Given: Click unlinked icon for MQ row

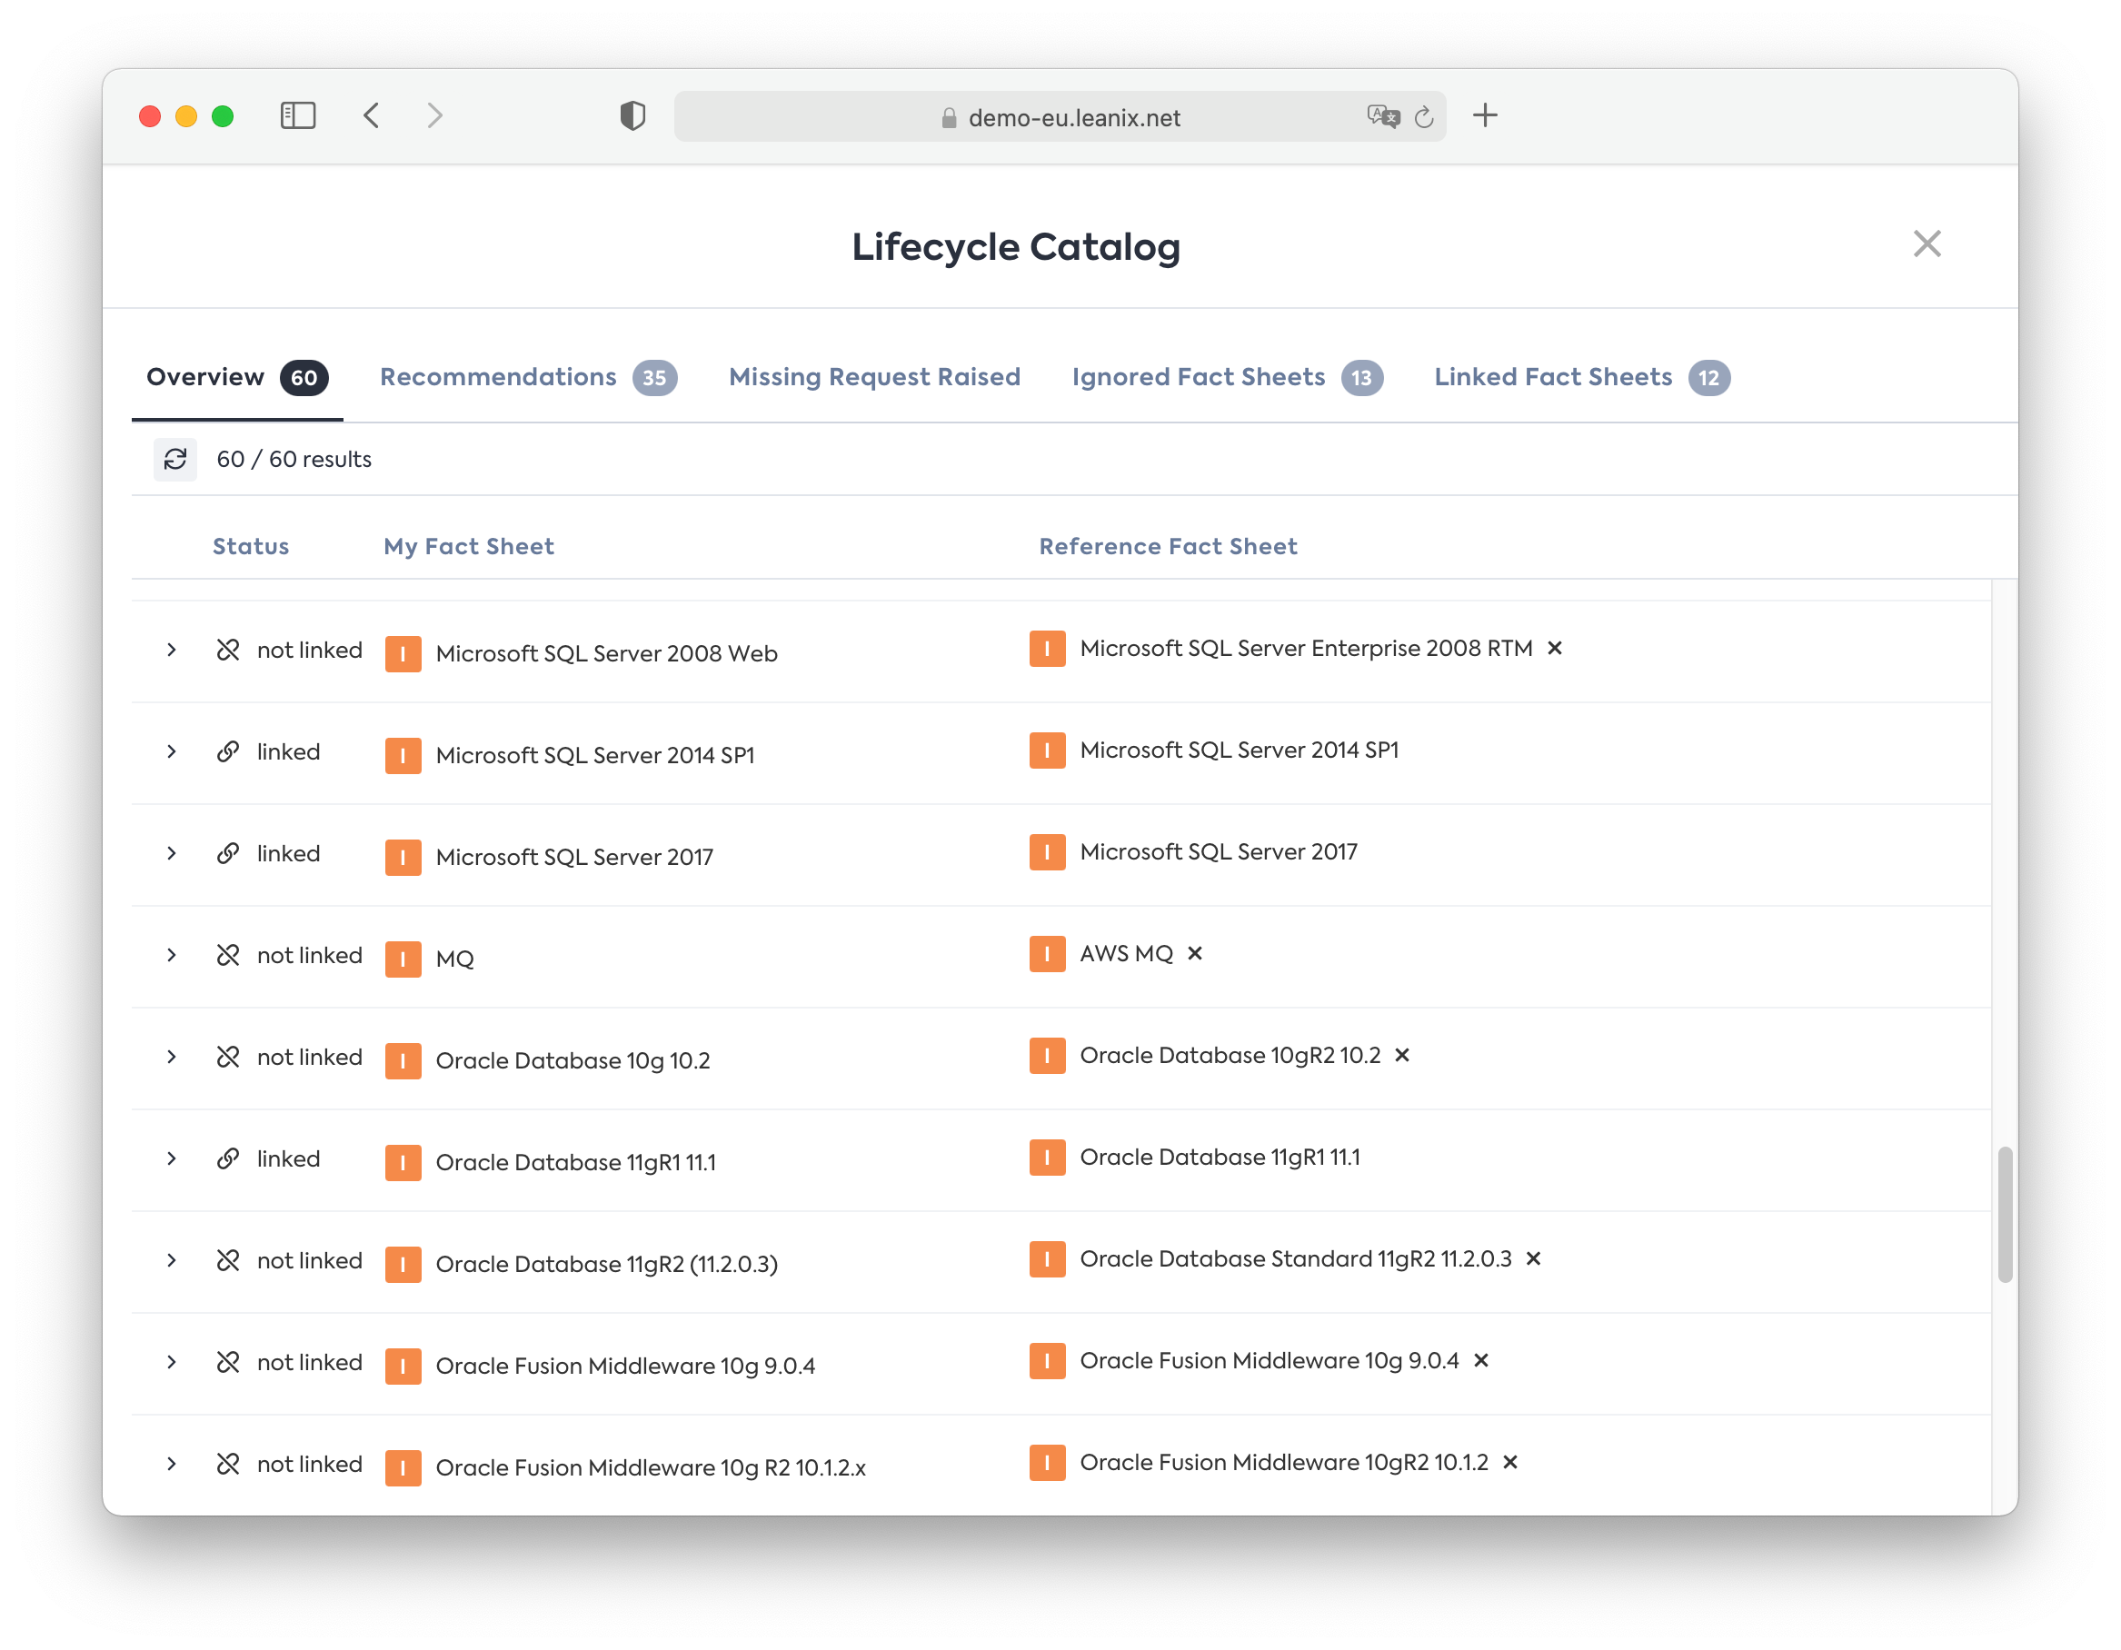Looking at the screenshot, I should coord(228,956).
